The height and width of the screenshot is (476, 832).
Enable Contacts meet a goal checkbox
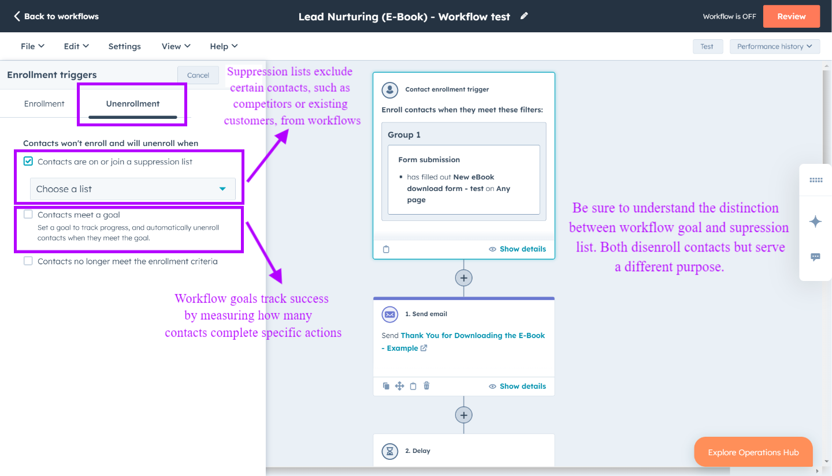coord(28,215)
